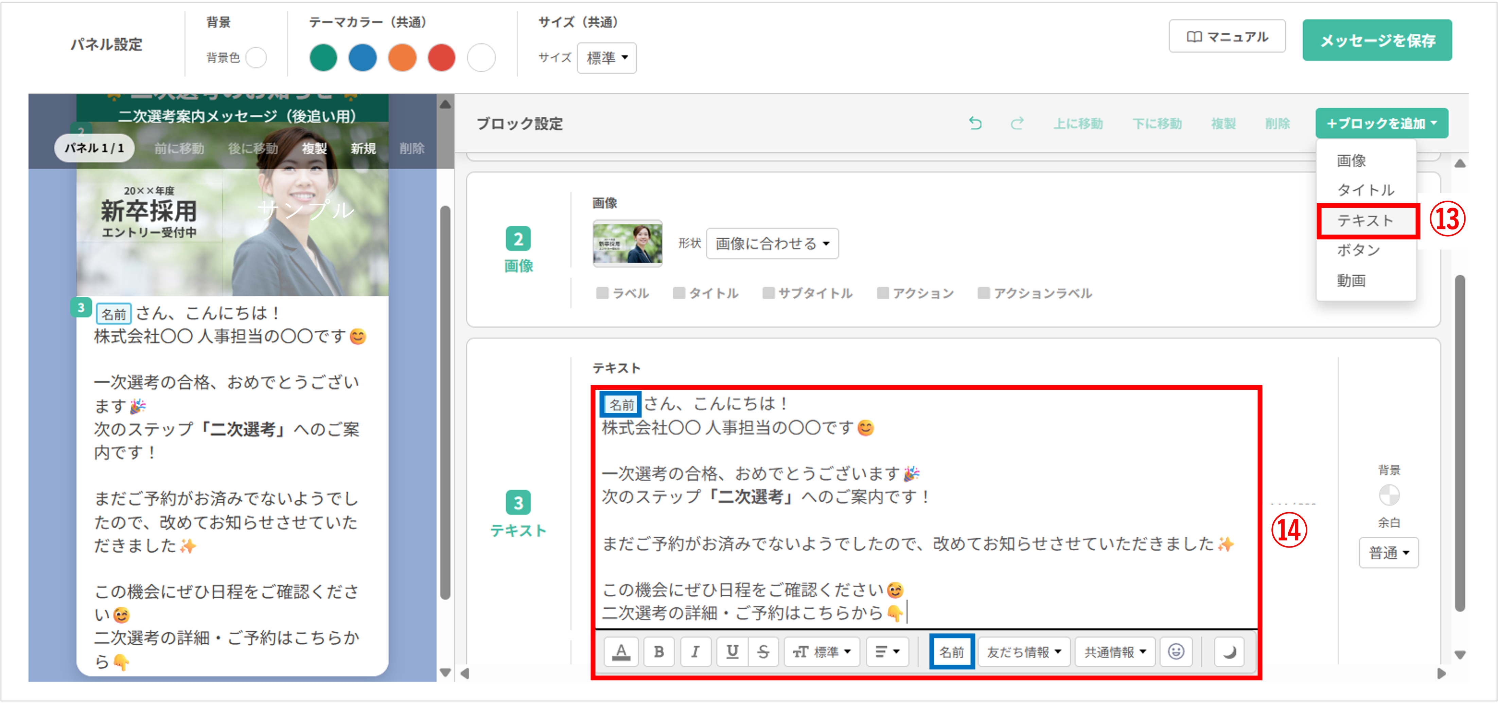Select テキスト from the block add menu
1498x703 pixels.
click(x=1365, y=221)
